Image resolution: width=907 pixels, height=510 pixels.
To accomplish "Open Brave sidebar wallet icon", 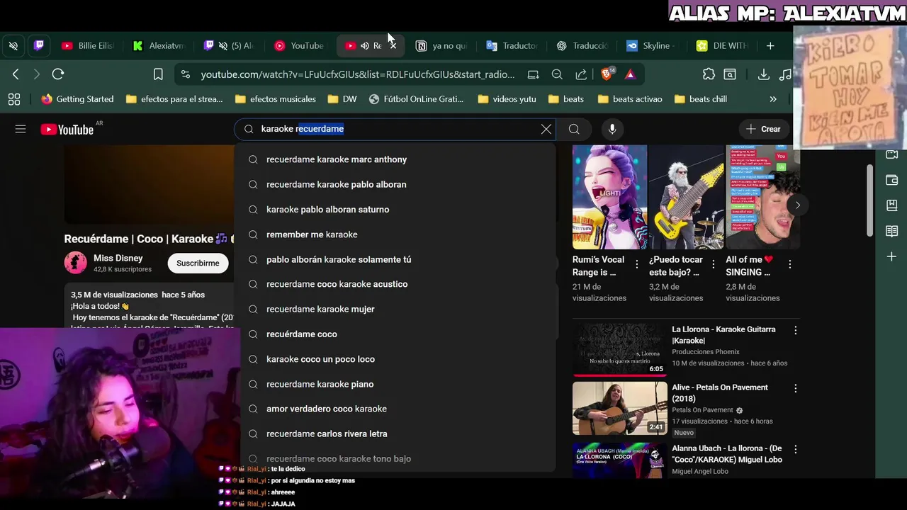I will [892, 180].
